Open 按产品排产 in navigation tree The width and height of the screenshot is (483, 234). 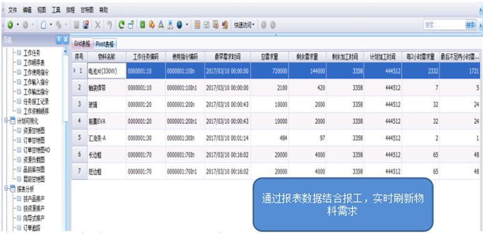click(34, 198)
